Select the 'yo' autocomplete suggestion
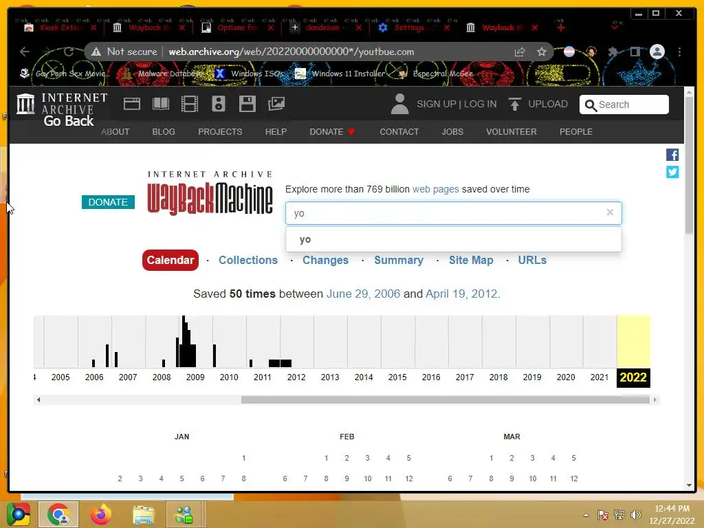704x528 pixels. click(x=454, y=239)
